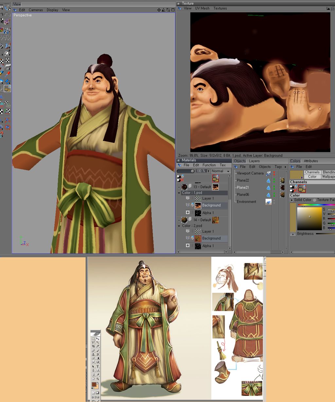The width and height of the screenshot is (335, 402).
Task: Select the Zoom tool in the Photoshop toolbox
Action: click(98, 379)
